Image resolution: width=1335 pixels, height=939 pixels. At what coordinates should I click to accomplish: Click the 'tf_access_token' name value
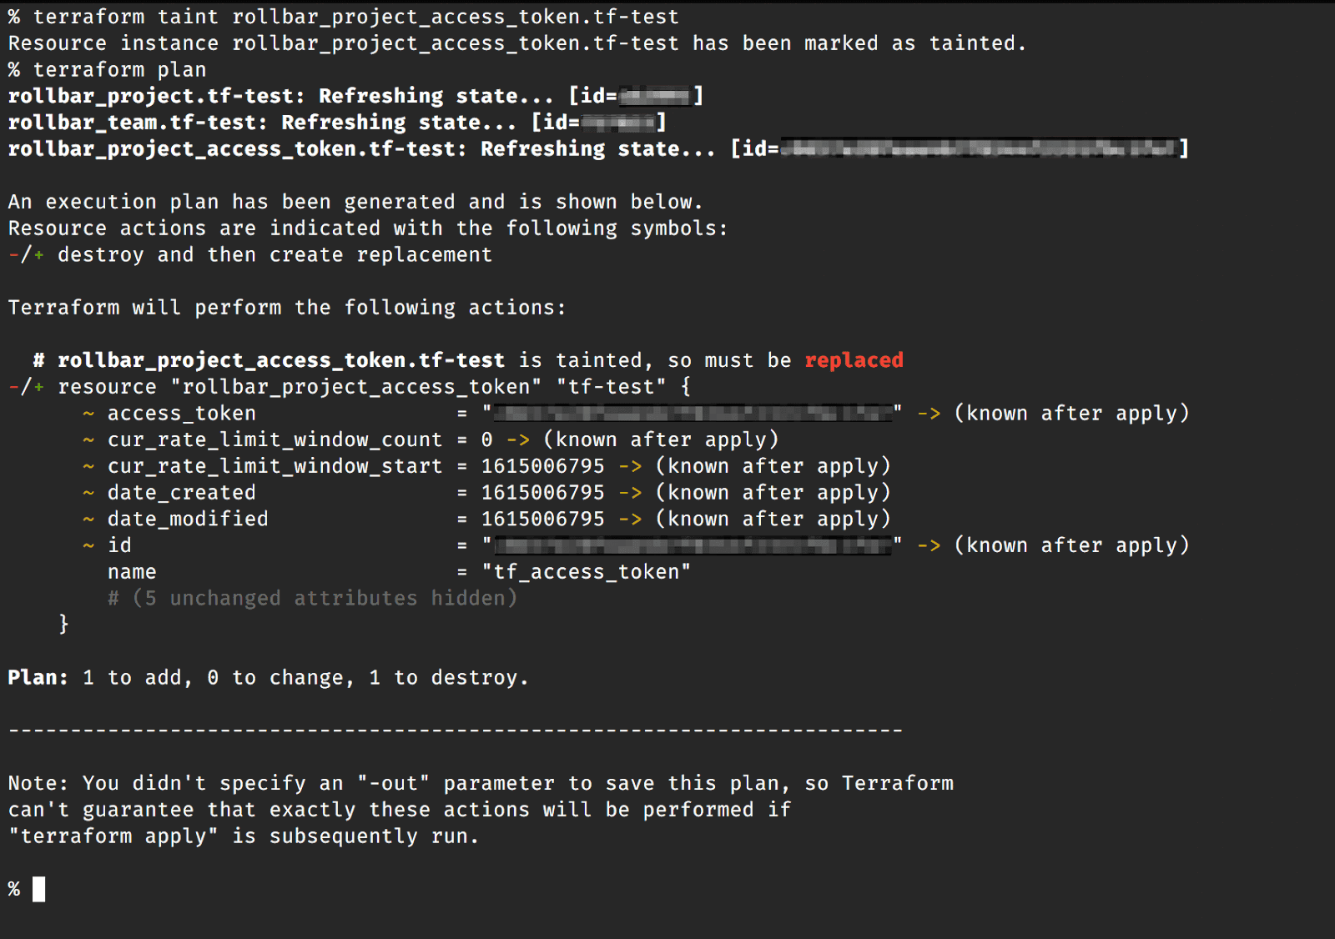pyautogui.click(x=586, y=572)
